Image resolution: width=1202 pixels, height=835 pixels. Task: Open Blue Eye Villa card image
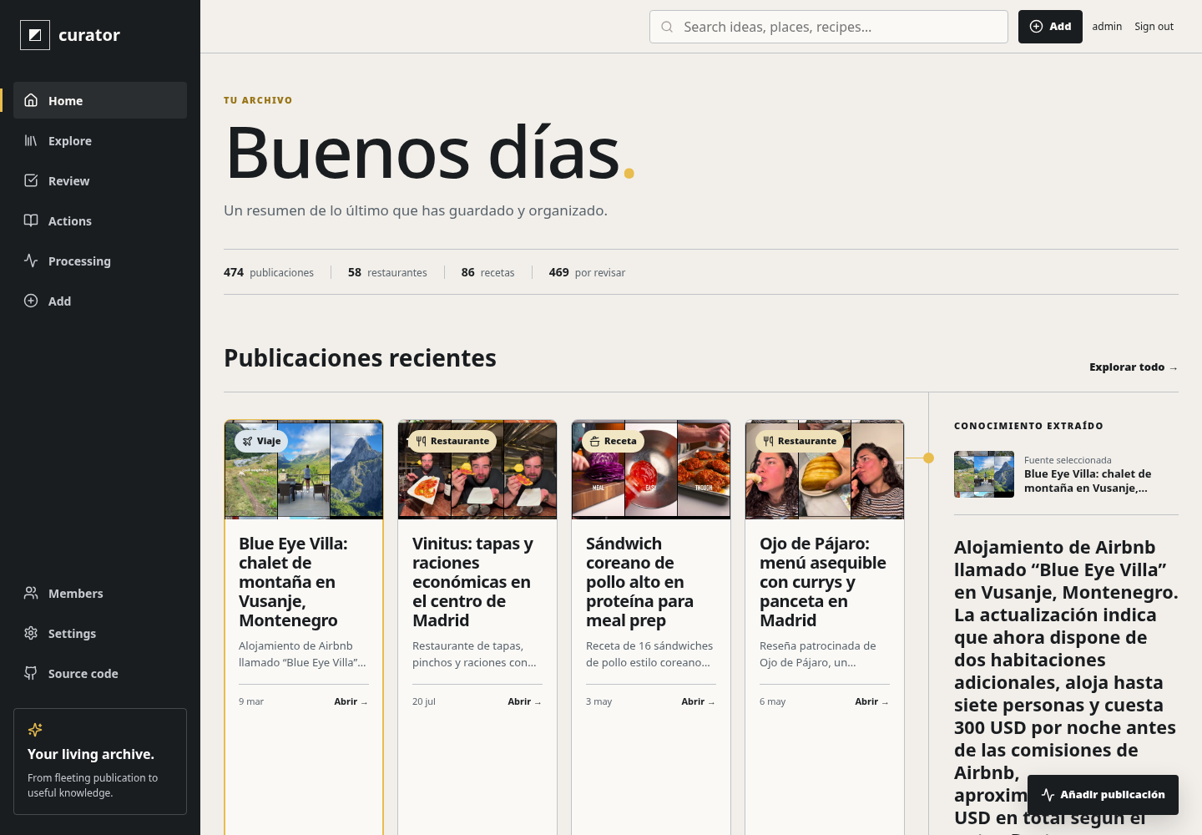[304, 469]
